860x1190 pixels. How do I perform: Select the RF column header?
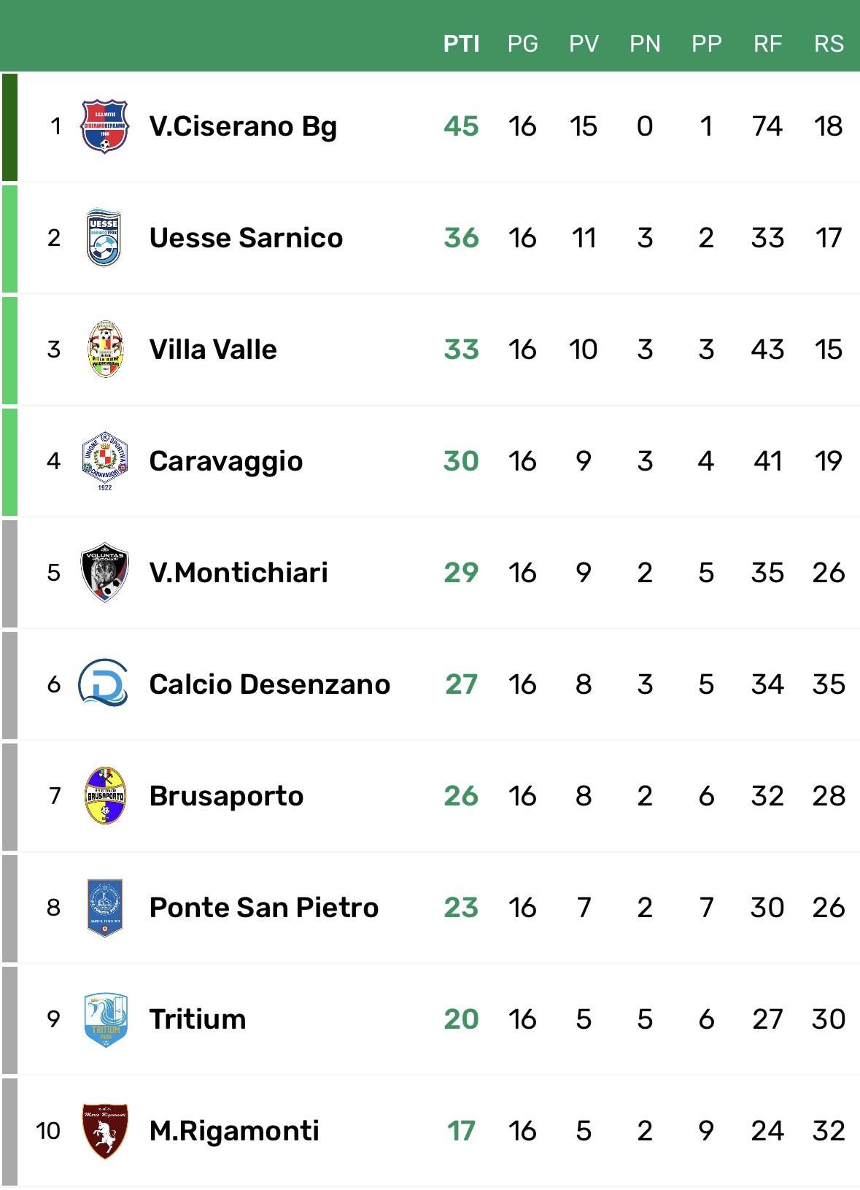click(x=767, y=44)
